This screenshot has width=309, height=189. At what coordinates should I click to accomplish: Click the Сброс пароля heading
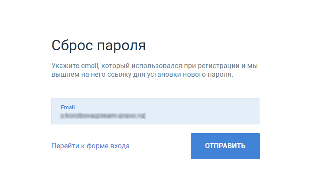point(98,46)
